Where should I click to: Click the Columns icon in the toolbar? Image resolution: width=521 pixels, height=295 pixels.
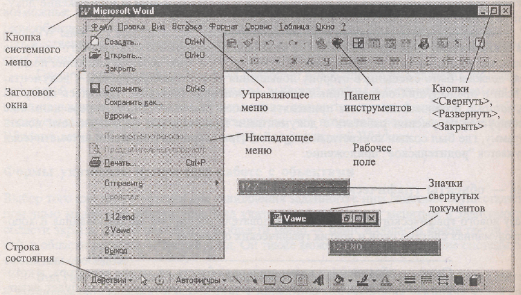[x=405, y=43]
